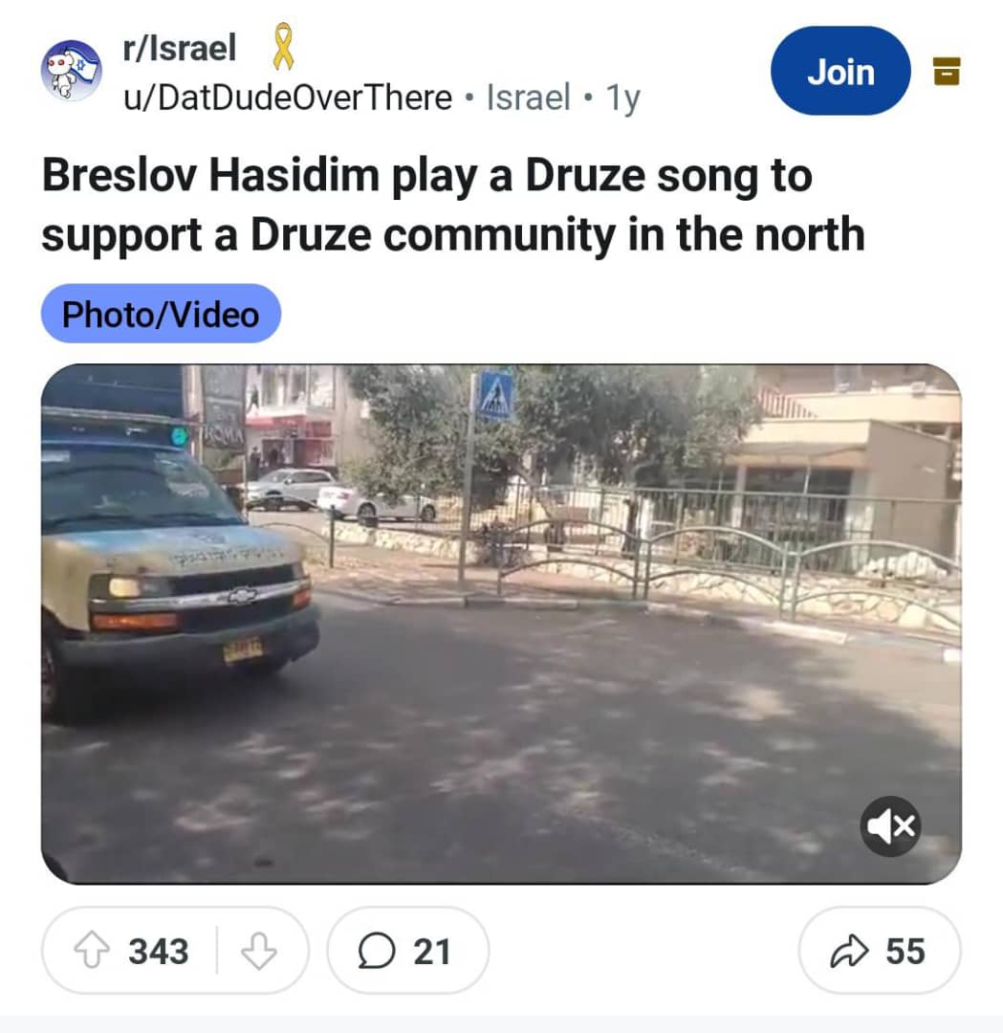This screenshot has height=1033, width=1003.
Task: Downvote the post with the down arrow
Action: click(259, 951)
